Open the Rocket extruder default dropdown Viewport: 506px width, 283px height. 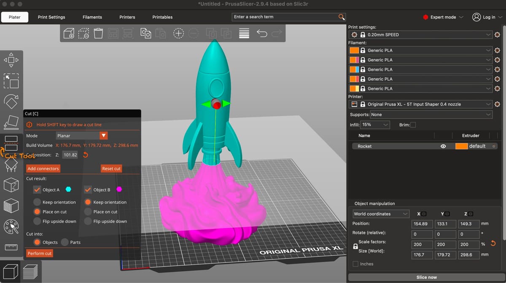coord(476,146)
